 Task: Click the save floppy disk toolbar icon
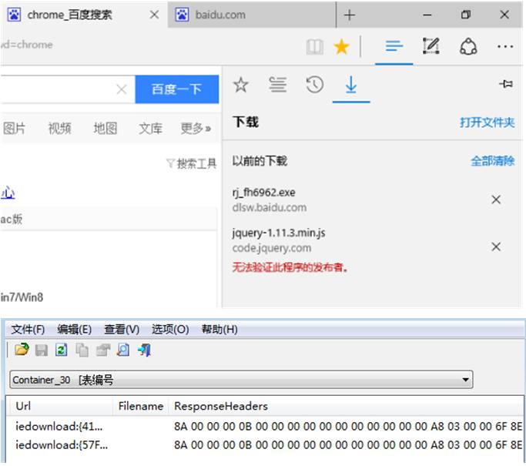click(x=42, y=350)
